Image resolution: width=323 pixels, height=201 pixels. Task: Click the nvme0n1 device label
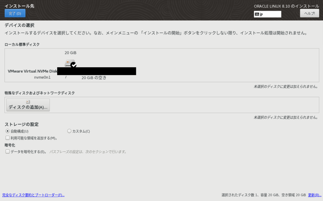coord(42,77)
